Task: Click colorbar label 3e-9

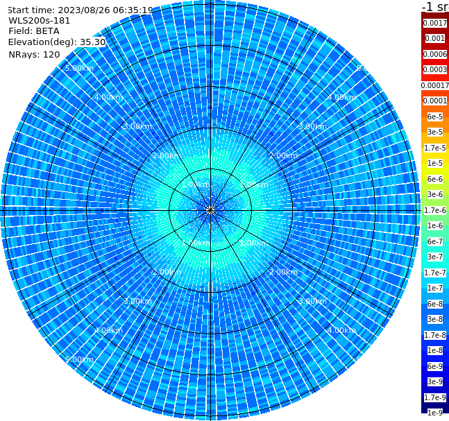Action: pyautogui.click(x=435, y=381)
